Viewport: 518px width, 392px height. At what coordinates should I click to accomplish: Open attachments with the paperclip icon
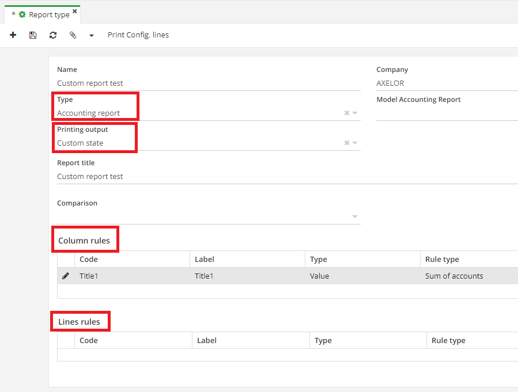[x=73, y=35]
